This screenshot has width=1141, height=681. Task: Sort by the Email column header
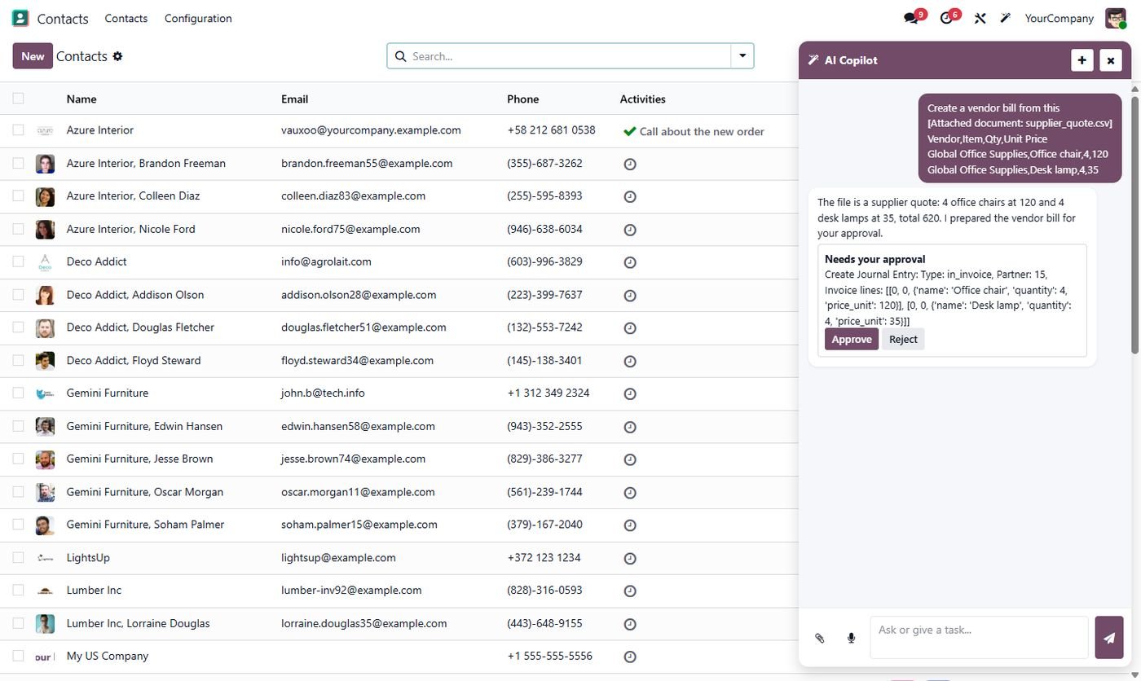click(x=294, y=99)
